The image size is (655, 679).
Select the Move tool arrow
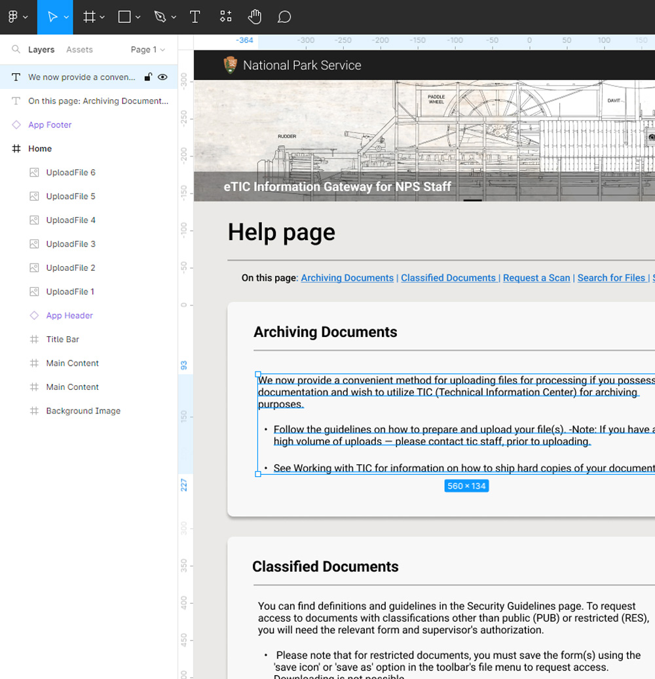click(52, 17)
